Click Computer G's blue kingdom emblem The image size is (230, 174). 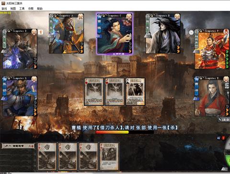click(x=4, y=78)
